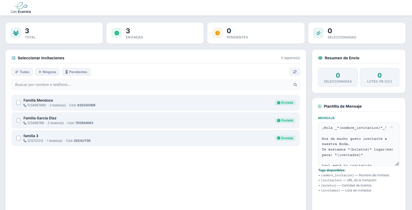This screenshot has width=412, height=210.
Task: Click the {nombre_invitacion} tag entry
Action: (x=354, y=175)
